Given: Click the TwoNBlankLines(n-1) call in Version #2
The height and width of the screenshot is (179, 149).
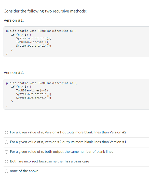Looking at the screenshot, I should click(x=33, y=90).
